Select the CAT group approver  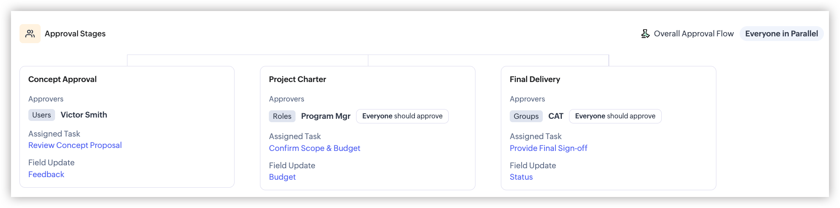point(556,116)
